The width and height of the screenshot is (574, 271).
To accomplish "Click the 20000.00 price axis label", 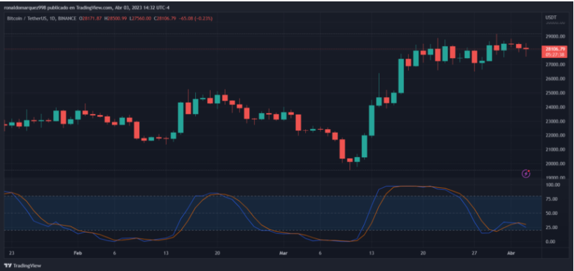I will coord(554,163).
